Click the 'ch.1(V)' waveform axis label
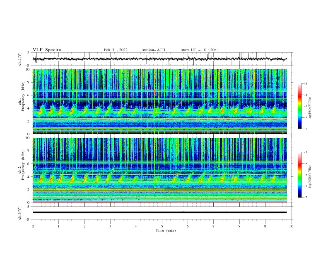This screenshot has height=254, width=328. (20, 59)
